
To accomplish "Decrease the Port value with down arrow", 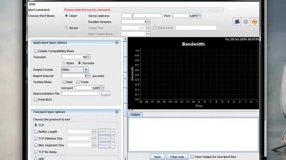I will tap(199, 17).
